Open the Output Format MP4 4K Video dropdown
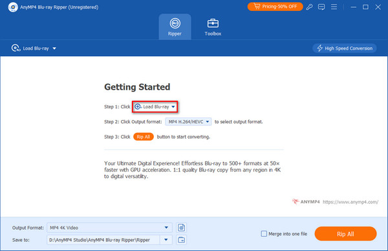Image resolution: width=388 pixels, height=251 pixels. 109,228
